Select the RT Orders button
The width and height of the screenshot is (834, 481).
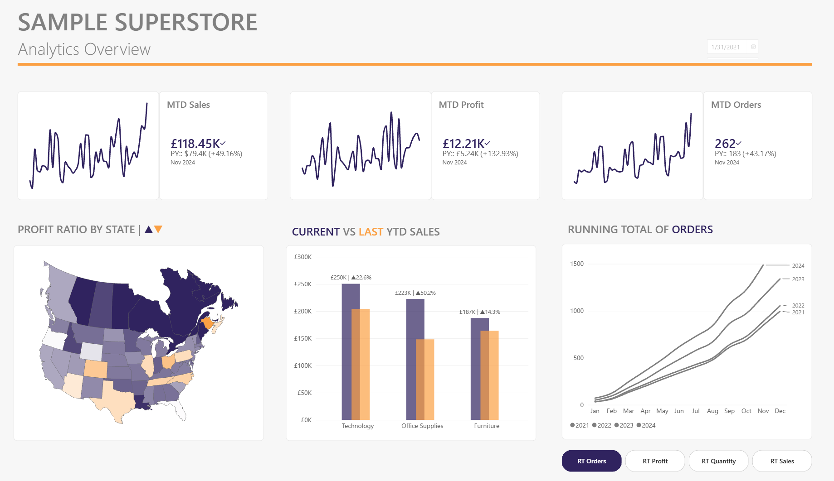[x=591, y=461]
